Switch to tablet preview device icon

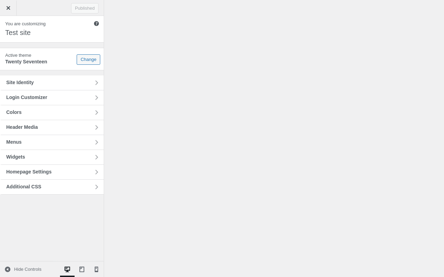click(x=82, y=269)
